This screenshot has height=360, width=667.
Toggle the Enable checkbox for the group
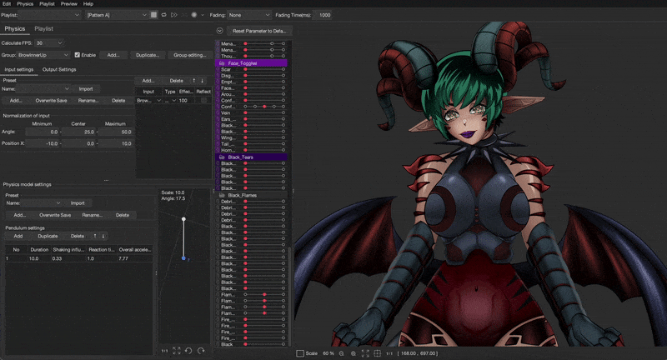pyautogui.click(x=77, y=55)
